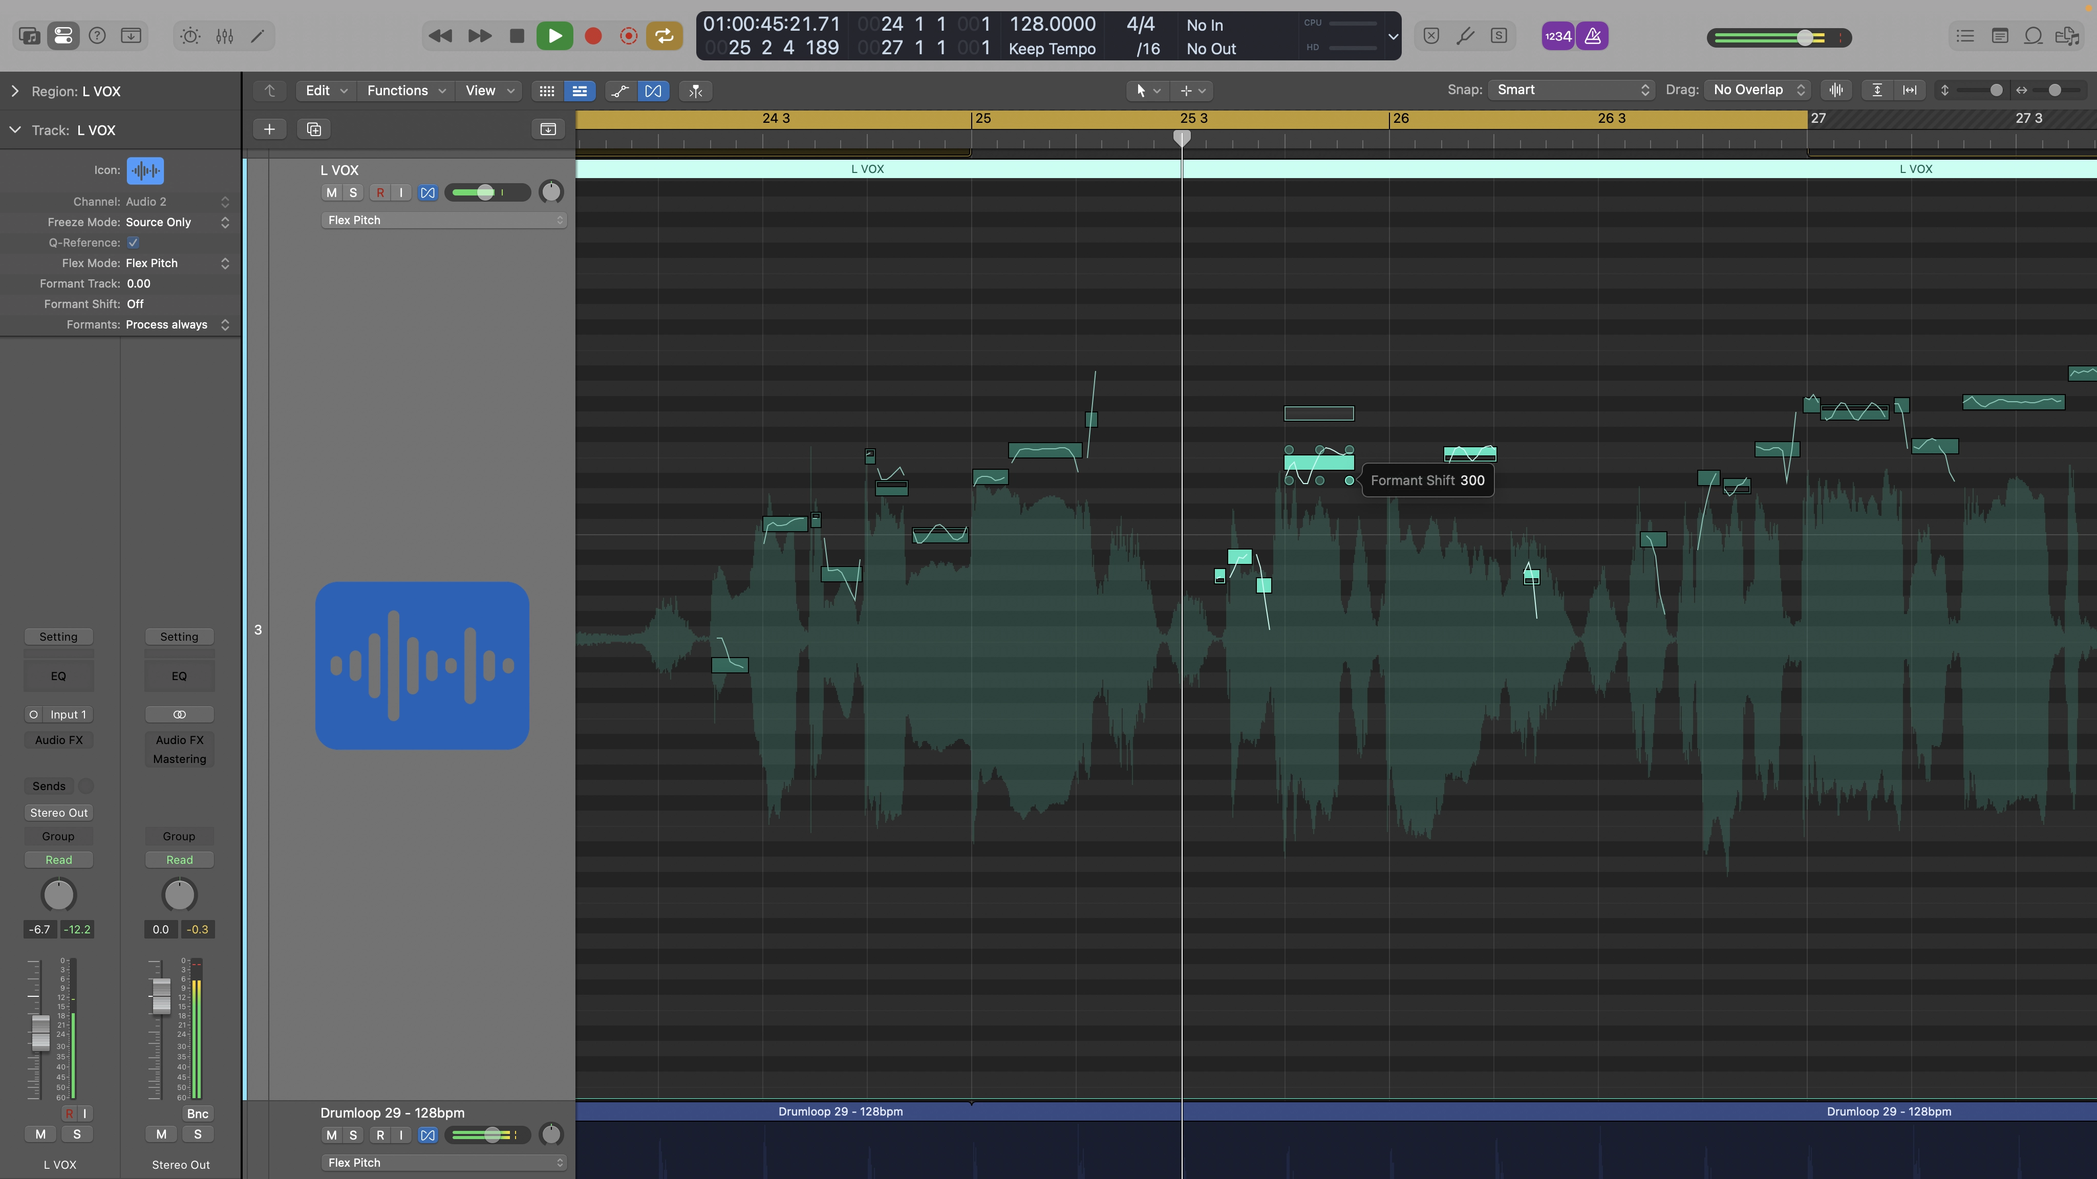Click the track Icon waveform thumbnail
This screenshot has height=1179, width=2097.
click(x=146, y=170)
